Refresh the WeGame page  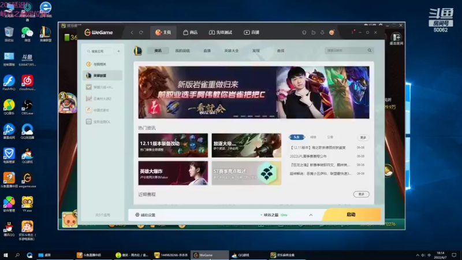141,32
